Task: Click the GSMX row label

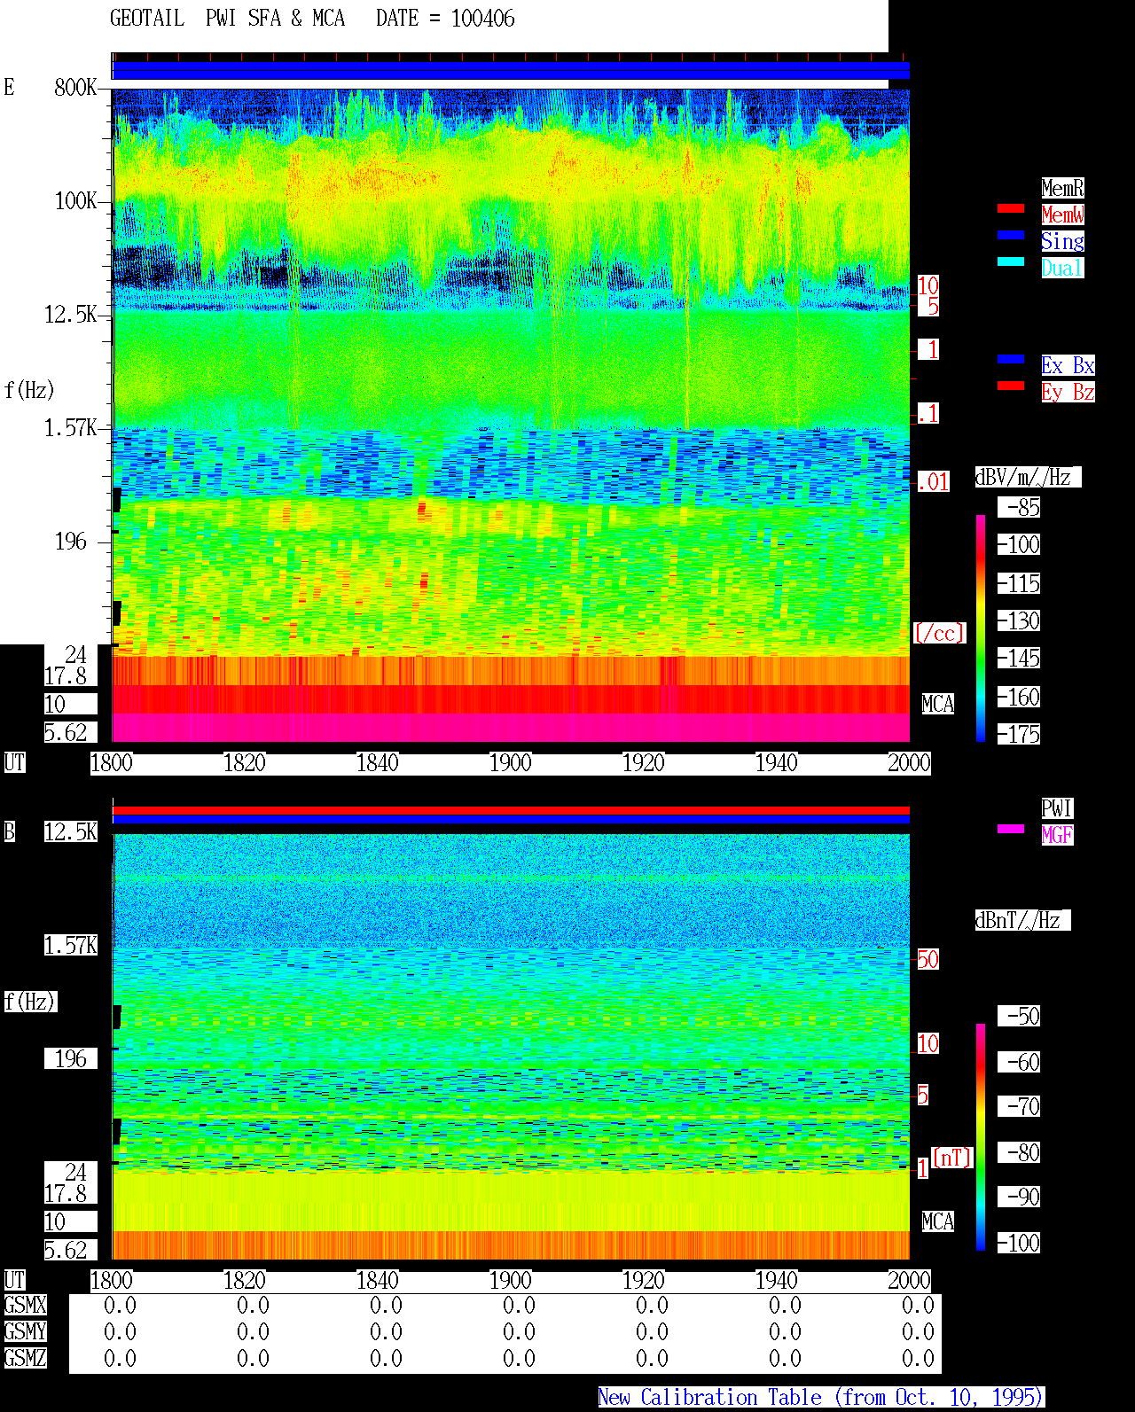Action: click(25, 1306)
